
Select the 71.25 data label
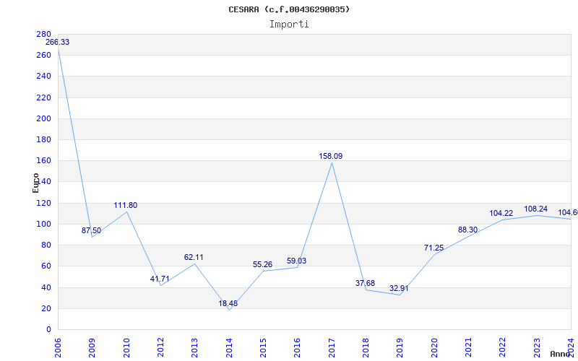[433, 248]
